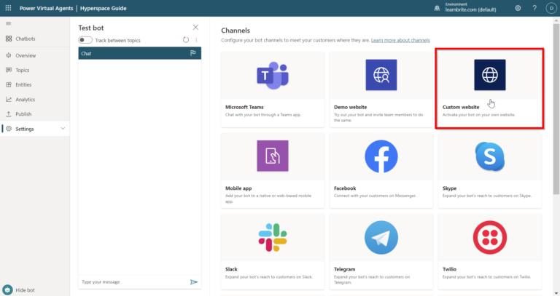
Task: Select Settings in the sidebar
Action: click(35, 129)
